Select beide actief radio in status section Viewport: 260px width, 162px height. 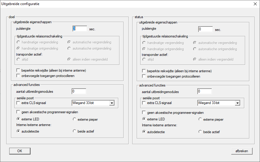pos(200,132)
